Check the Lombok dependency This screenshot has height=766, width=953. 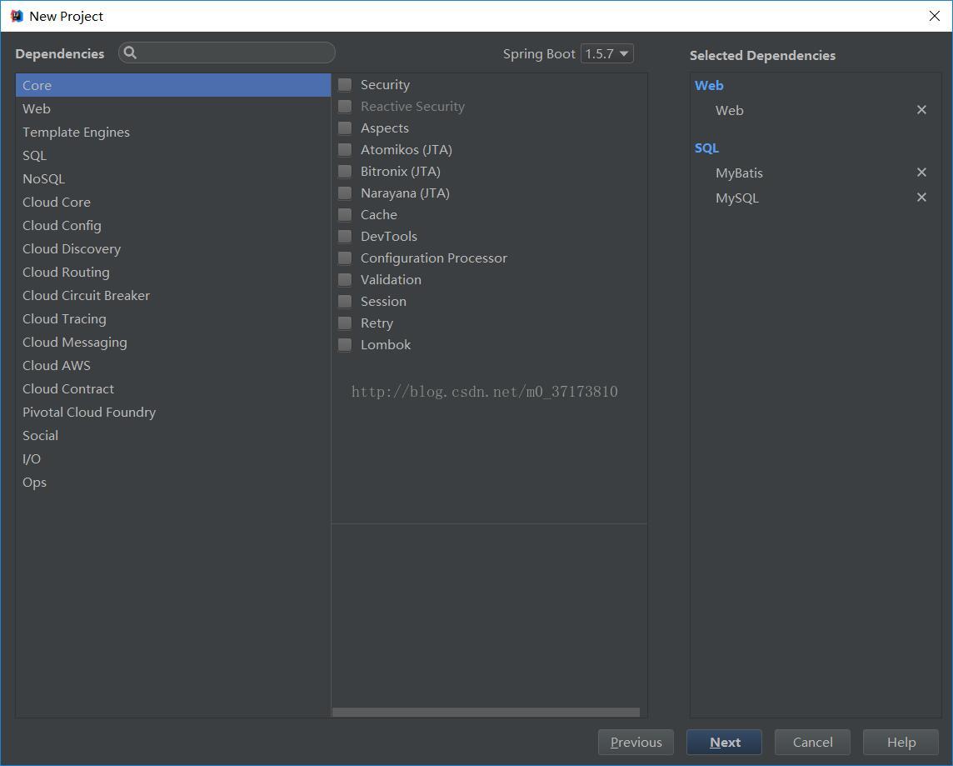point(345,345)
